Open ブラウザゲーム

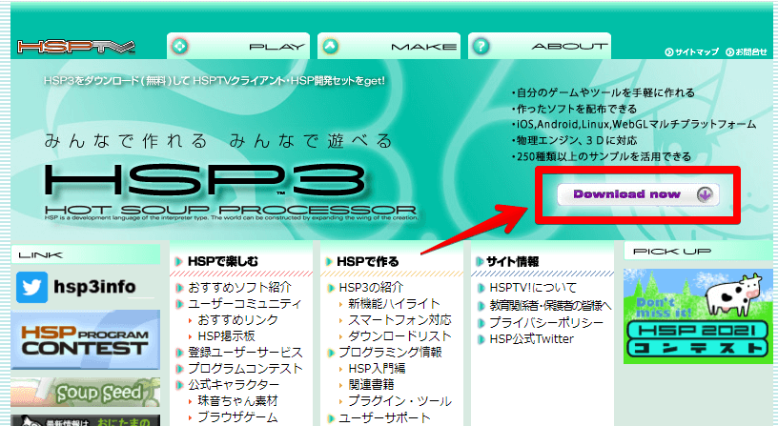click(237, 417)
